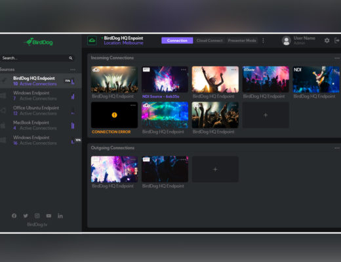This screenshot has width=341, height=262.
Task: Click the logout icon in the header
Action: pos(337,41)
